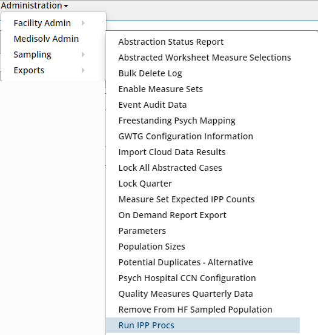Screen dimensions: 318x335
Task: Expand the Sampling submenu arrow
Action: tap(84, 55)
